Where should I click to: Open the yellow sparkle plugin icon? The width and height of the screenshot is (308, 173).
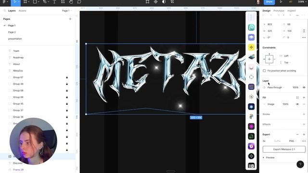pyautogui.click(x=251, y=47)
